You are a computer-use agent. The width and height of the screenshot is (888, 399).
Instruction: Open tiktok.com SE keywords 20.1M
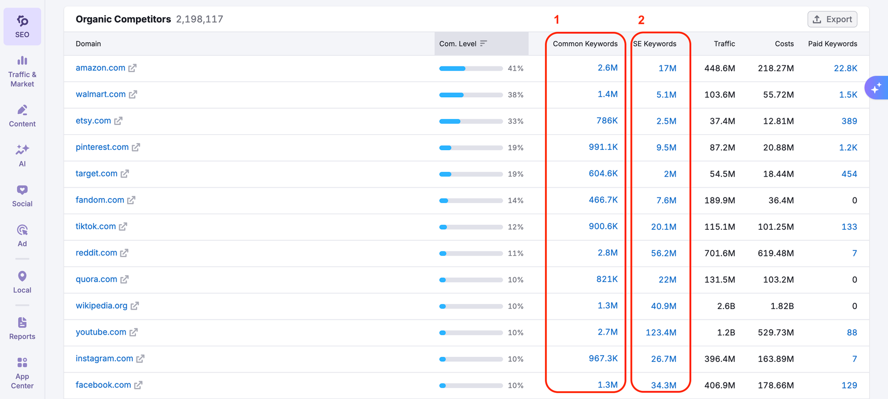[x=664, y=226]
